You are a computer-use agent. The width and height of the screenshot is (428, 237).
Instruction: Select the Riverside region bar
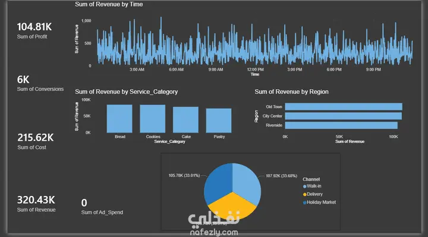341,125
